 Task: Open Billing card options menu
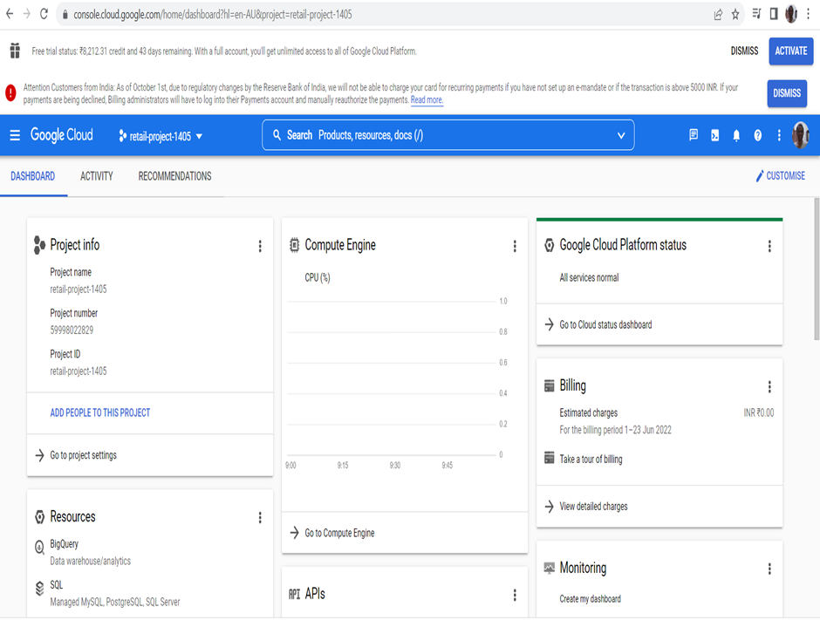pyautogui.click(x=769, y=387)
